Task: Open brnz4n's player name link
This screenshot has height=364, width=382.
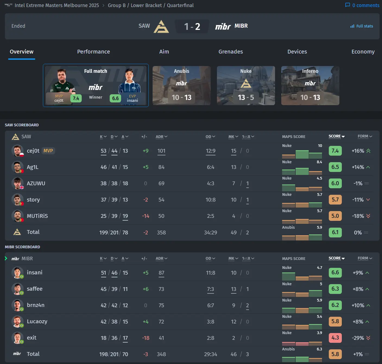Action: pos(36,305)
